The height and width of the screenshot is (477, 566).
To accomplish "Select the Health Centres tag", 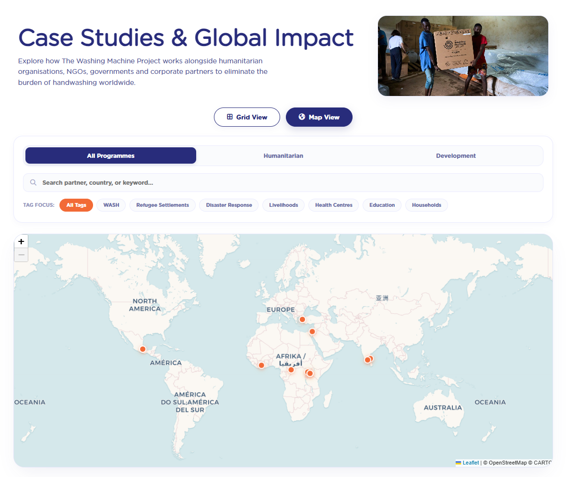I will (x=333, y=205).
